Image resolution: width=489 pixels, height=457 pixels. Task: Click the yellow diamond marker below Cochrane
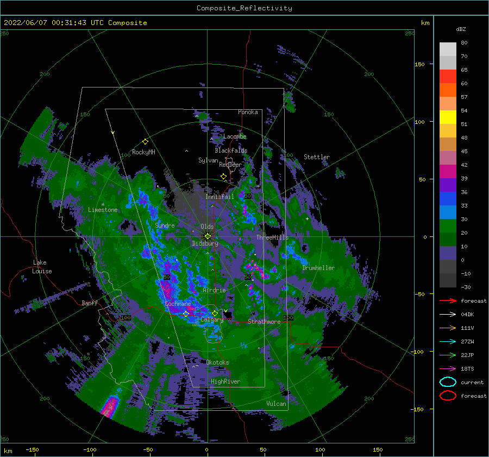click(186, 314)
